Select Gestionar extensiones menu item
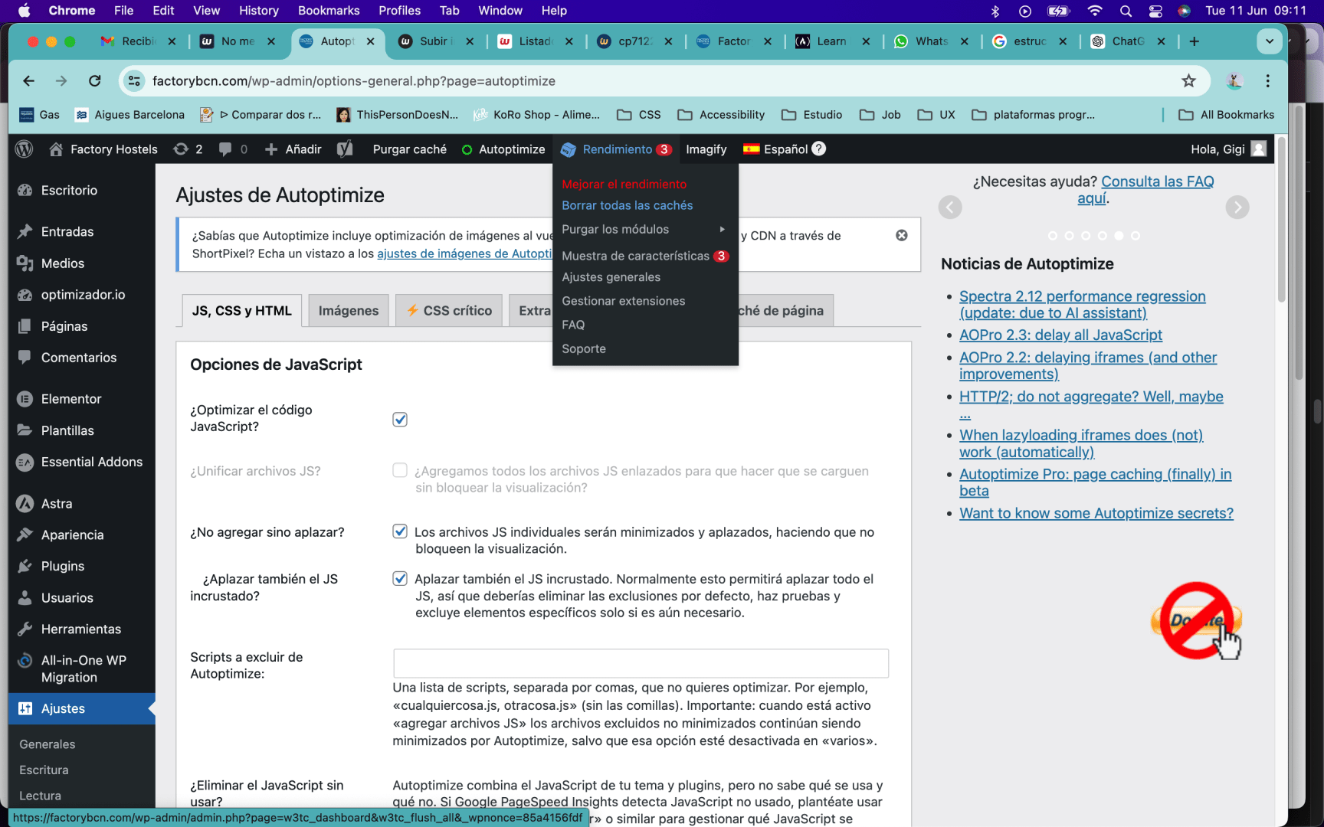The width and height of the screenshot is (1324, 827). click(x=623, y=301)
